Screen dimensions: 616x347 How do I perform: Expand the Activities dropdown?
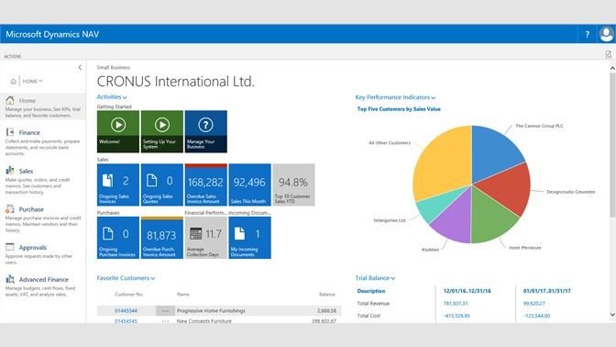[112, 96]
